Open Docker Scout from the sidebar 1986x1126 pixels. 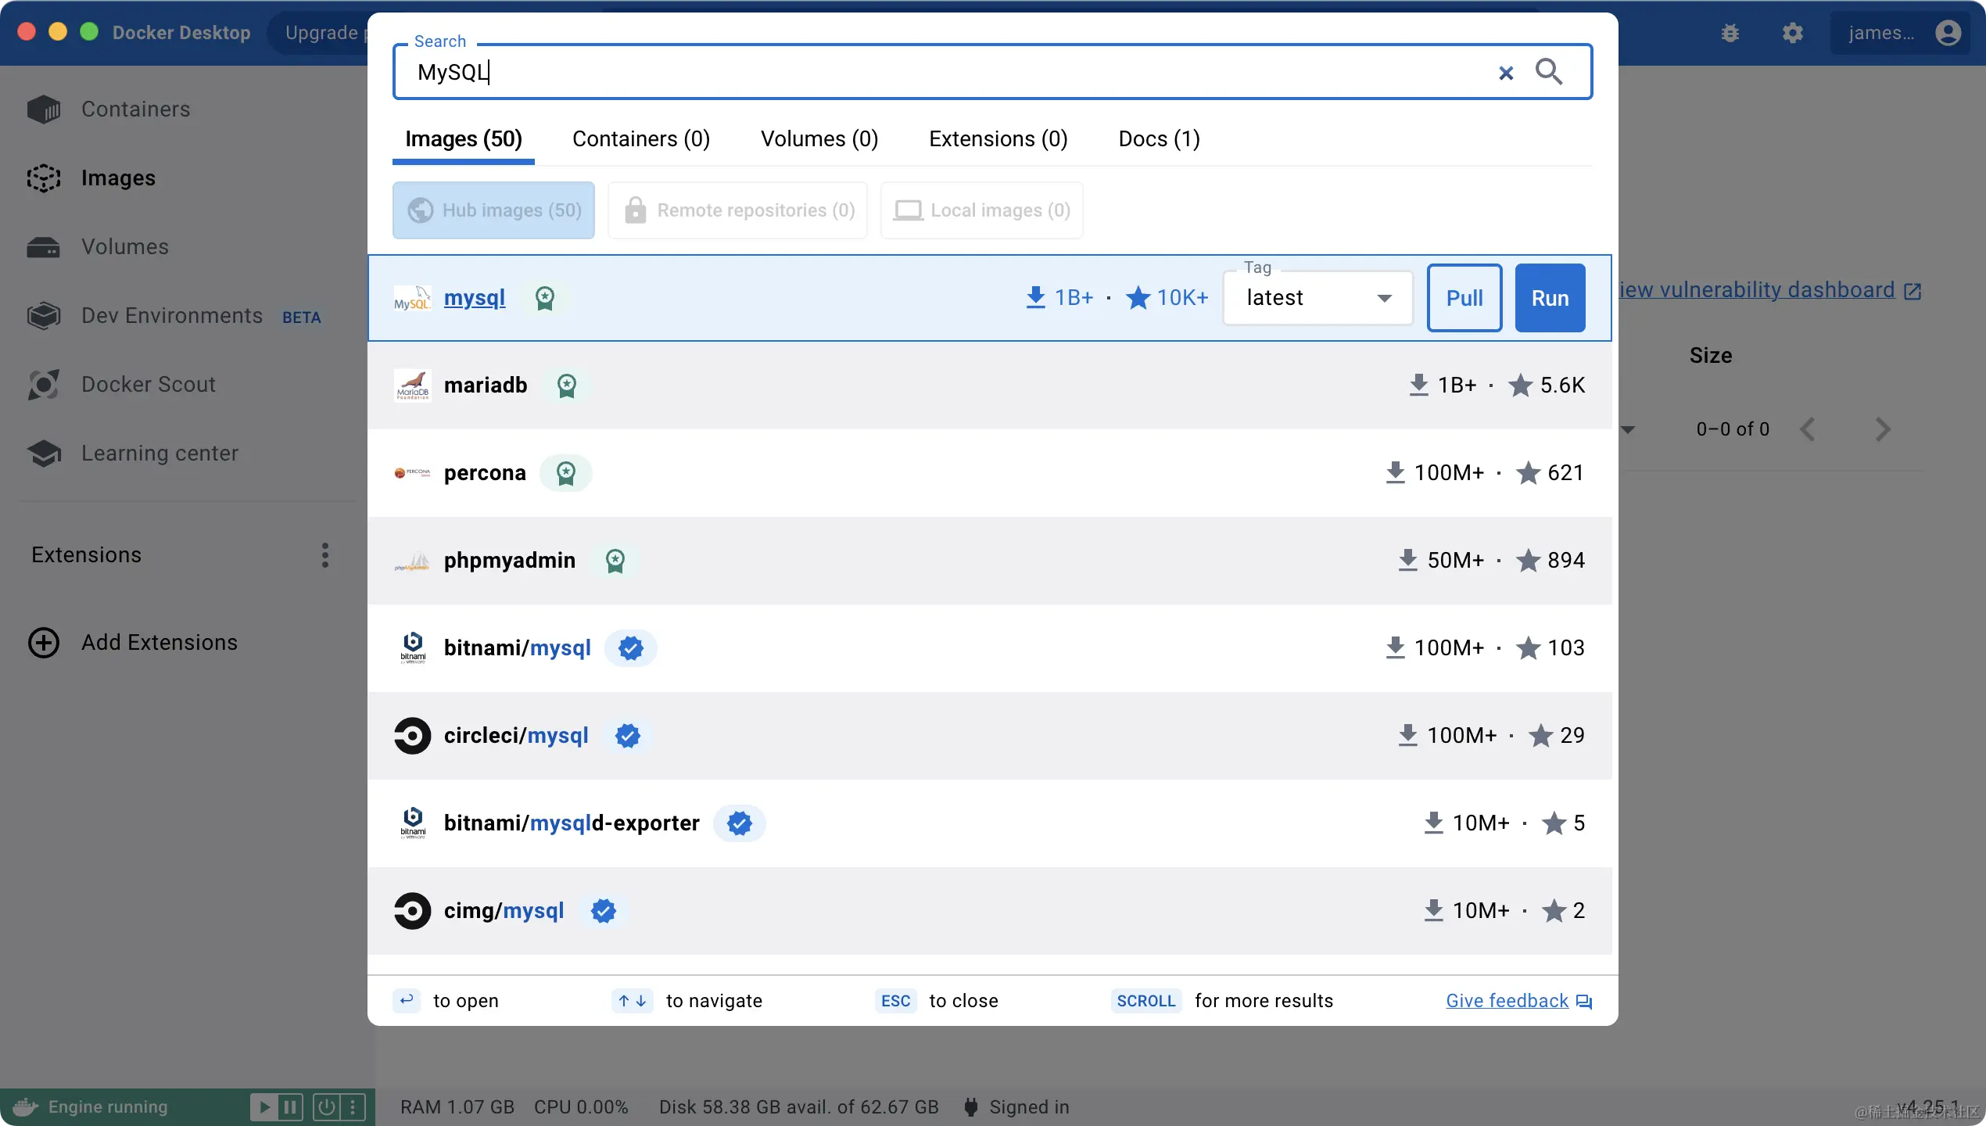point(148,384)
